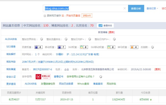Open the 域名年龄 row label
The height and width of the screenshot is (105, 166).
pos(11,62)
